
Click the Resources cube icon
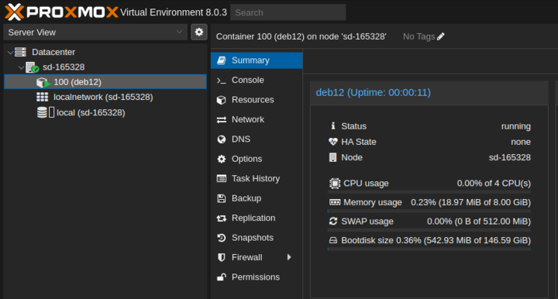coord(222,100)
